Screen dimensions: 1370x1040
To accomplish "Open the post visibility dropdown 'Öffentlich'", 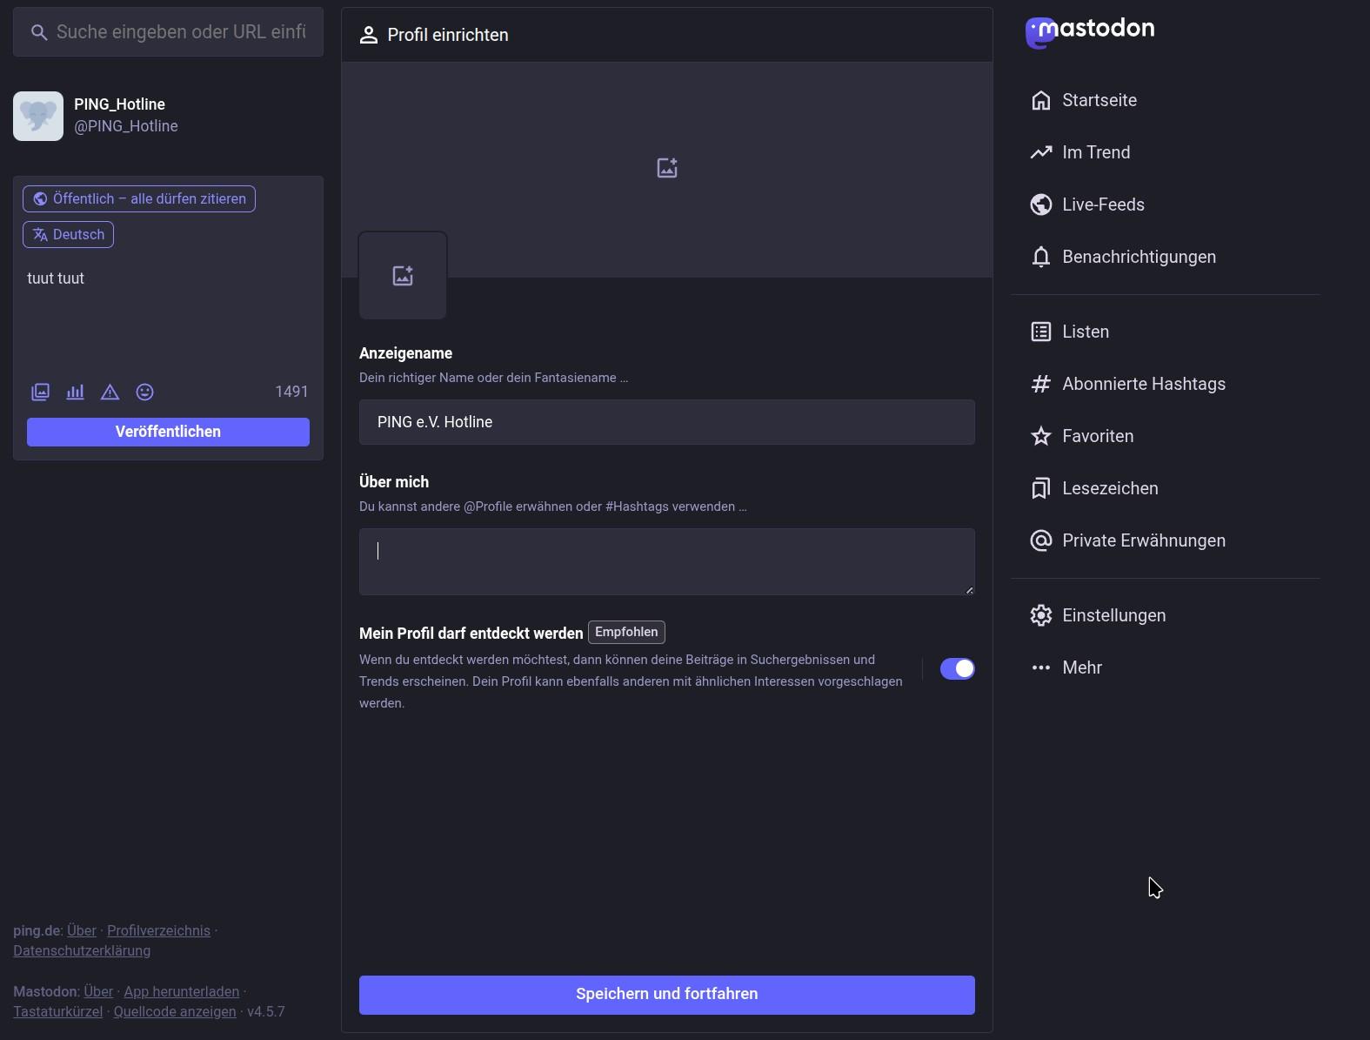I will [x=139, y=198].
